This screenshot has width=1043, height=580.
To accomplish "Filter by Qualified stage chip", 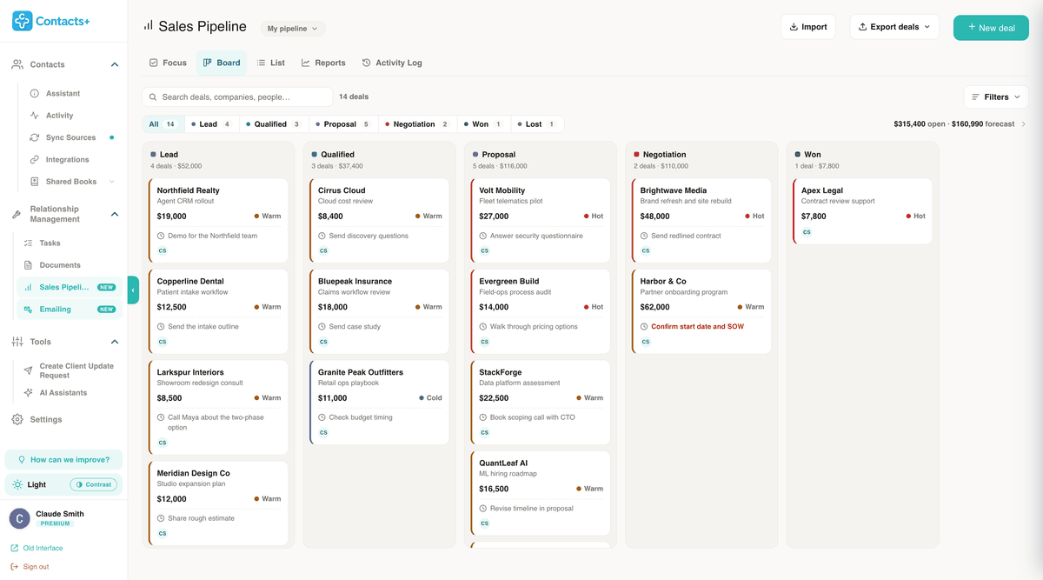I will click(x=274, y=124).
